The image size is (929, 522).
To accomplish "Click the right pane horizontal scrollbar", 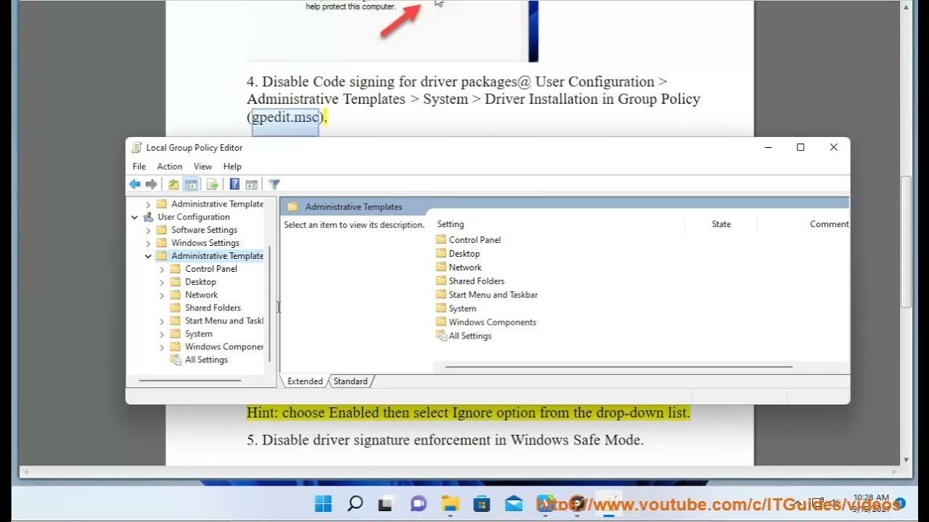I will pyautogui.click(x=618, y=367).
